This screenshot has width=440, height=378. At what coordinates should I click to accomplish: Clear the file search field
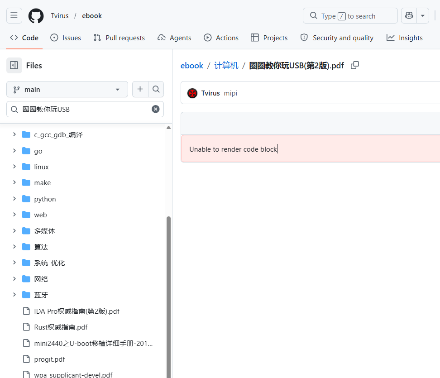coord(155,109)
